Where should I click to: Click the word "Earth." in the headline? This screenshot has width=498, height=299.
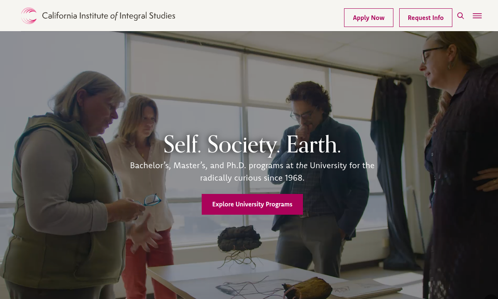pos(314,144)
